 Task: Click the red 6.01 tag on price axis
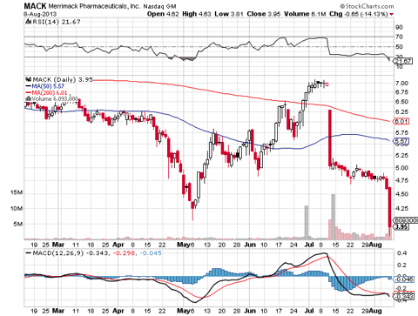(401, 122)
